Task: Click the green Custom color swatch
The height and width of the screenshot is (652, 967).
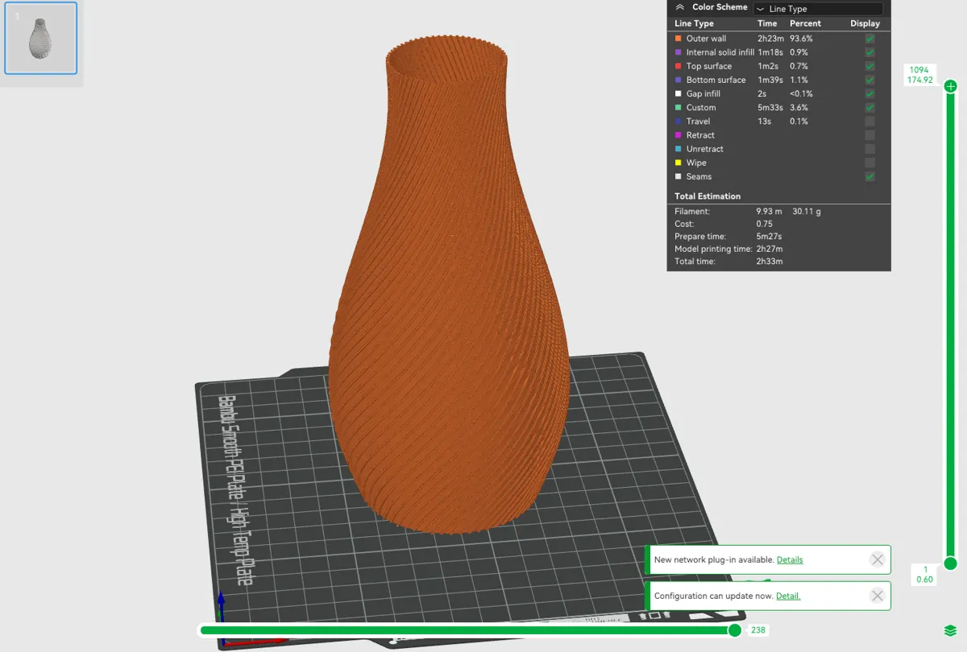Action: point(679,107)
